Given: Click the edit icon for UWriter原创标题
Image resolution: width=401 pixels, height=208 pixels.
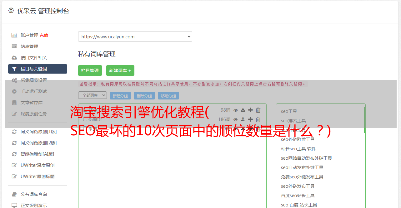Looking at the screenshot, I should click(x=14, y=177).
